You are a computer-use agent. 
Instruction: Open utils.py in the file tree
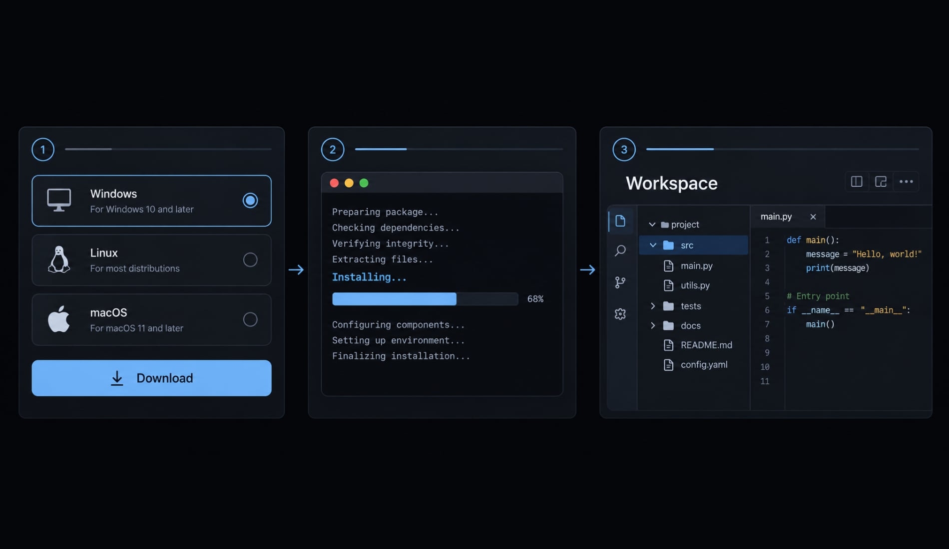[695, 285]
